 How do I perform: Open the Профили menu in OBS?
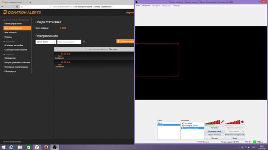click(x=156, y=5)
